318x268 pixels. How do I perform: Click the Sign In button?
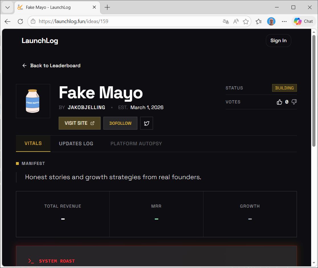(x=278, y=40)
